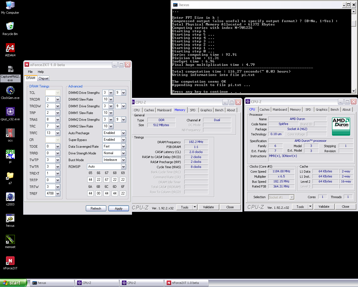Open the a7 folder icon
Viewport: 358px width, 287px height.
coord(10,178)
